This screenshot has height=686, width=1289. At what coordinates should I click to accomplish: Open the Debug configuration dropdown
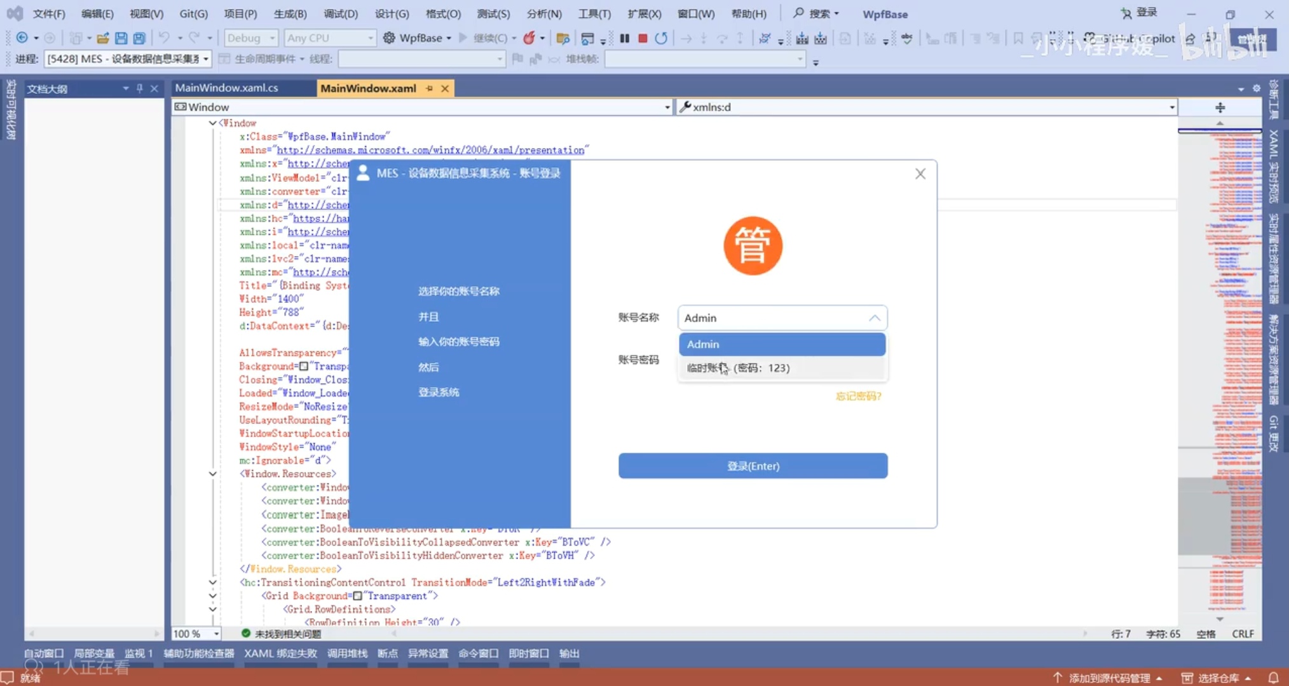pos(250,37)
